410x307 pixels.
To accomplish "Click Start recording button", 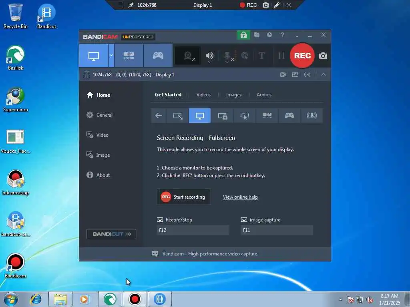I will pos(184,197).
